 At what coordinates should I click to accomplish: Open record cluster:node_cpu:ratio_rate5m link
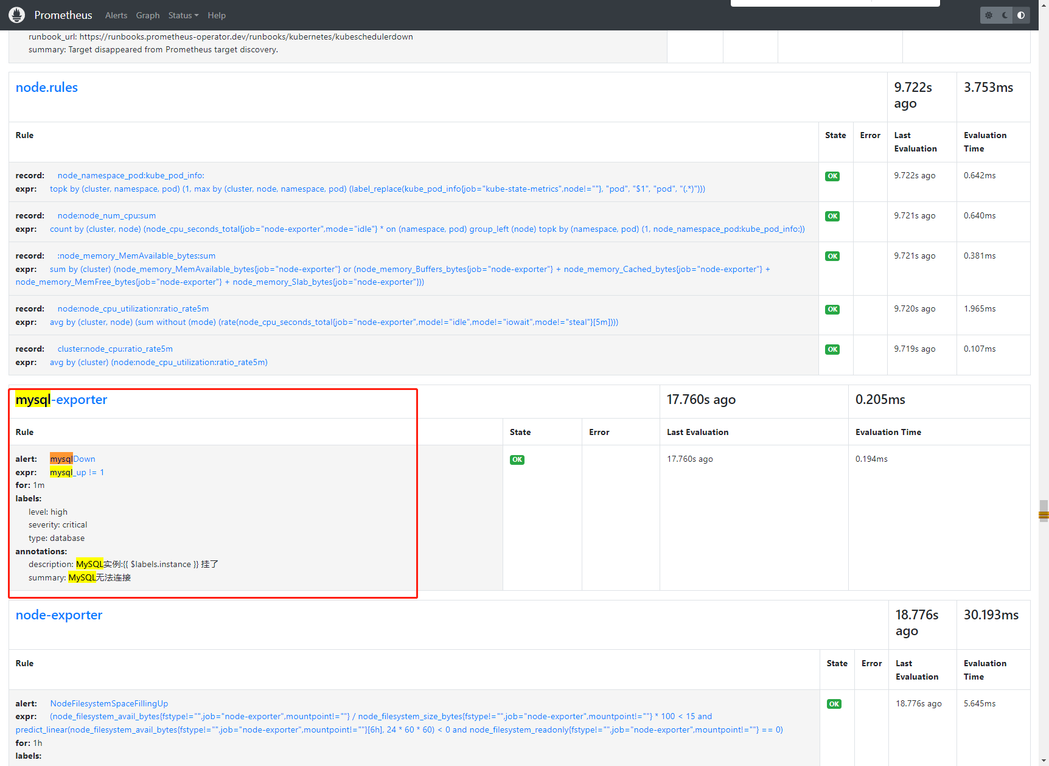115,349
